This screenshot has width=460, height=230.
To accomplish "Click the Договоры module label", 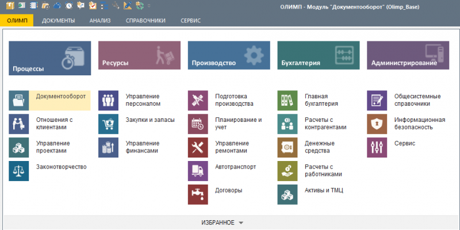I will 228,190.
